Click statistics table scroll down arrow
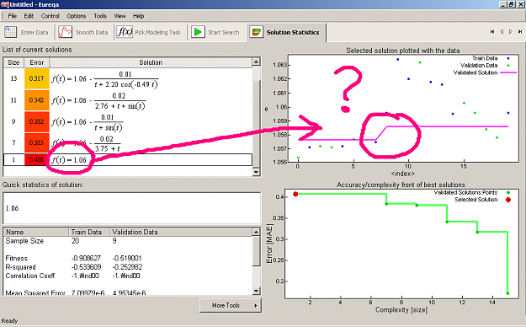Image resolution: width=526 pixels, height=327 pixels. click(256, 291)
